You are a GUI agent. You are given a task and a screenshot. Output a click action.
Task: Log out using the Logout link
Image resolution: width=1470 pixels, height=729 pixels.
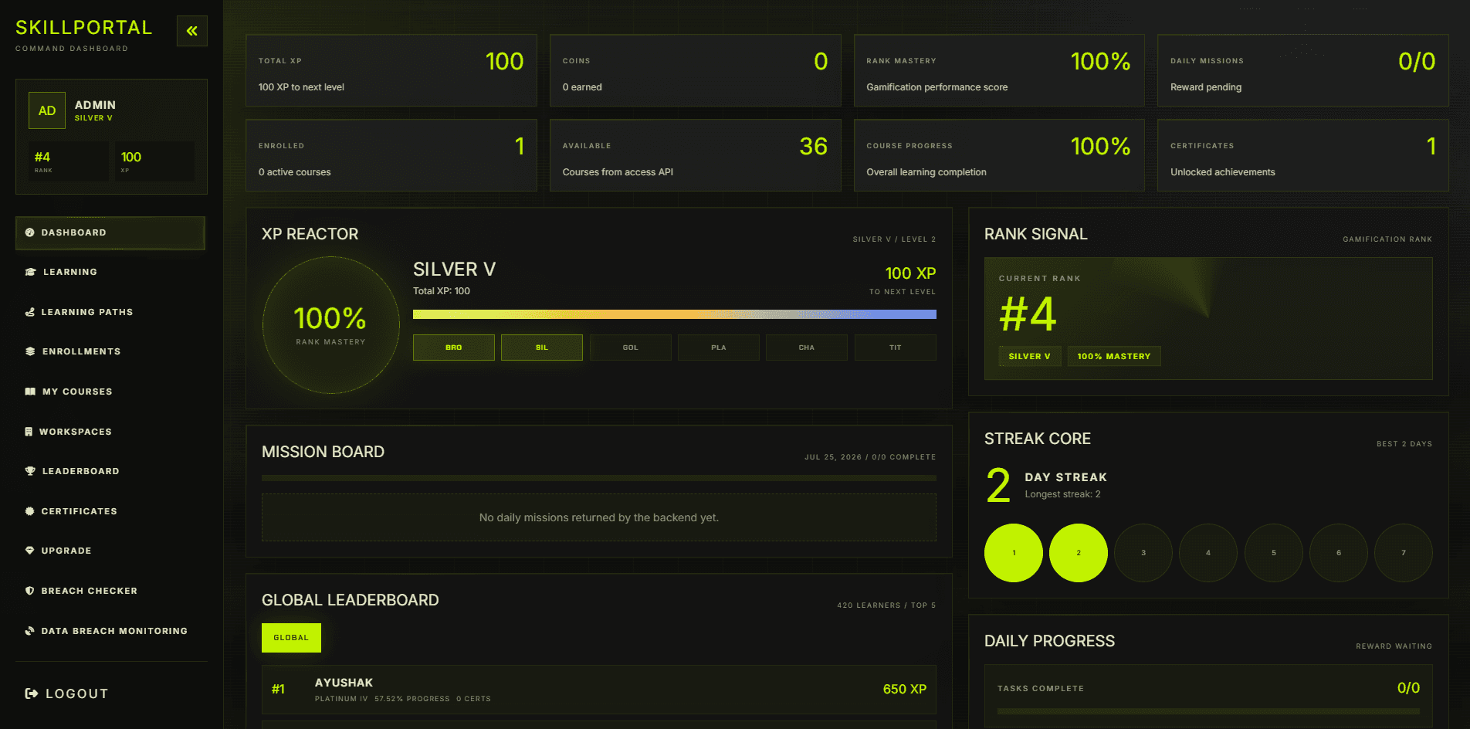(x=66, y=693)
